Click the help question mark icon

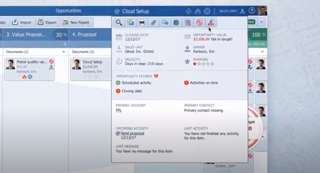pos(251,10)
